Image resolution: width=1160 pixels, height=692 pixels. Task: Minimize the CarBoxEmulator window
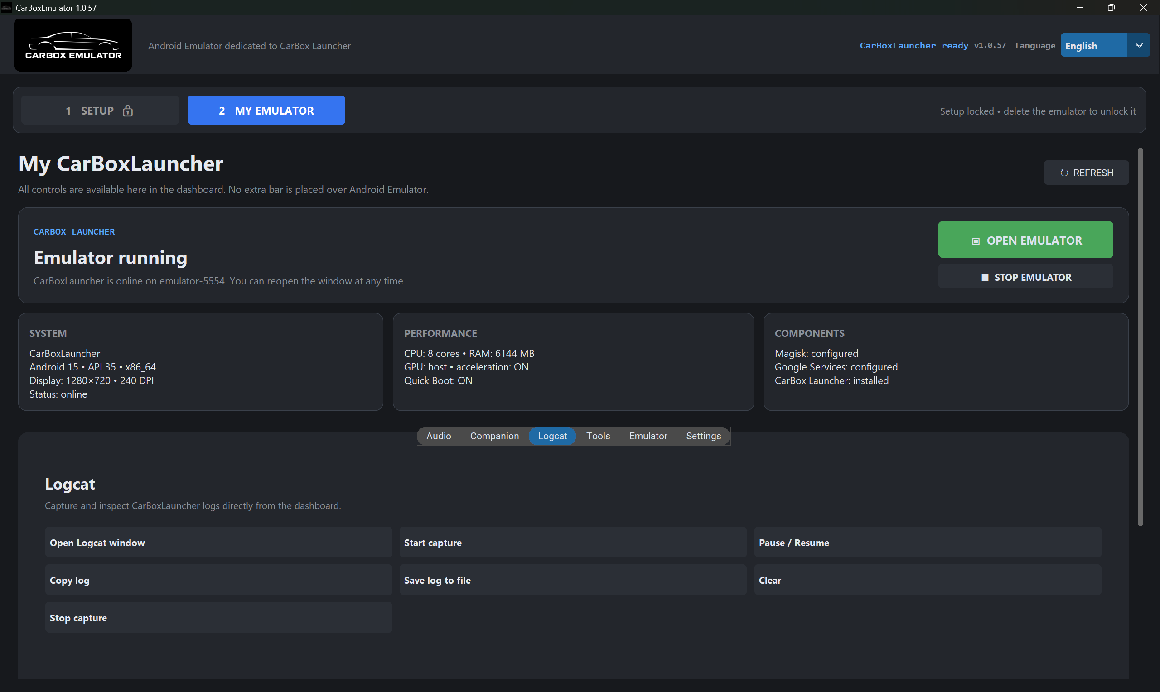pyautogui.click(x=1079, y=7)
